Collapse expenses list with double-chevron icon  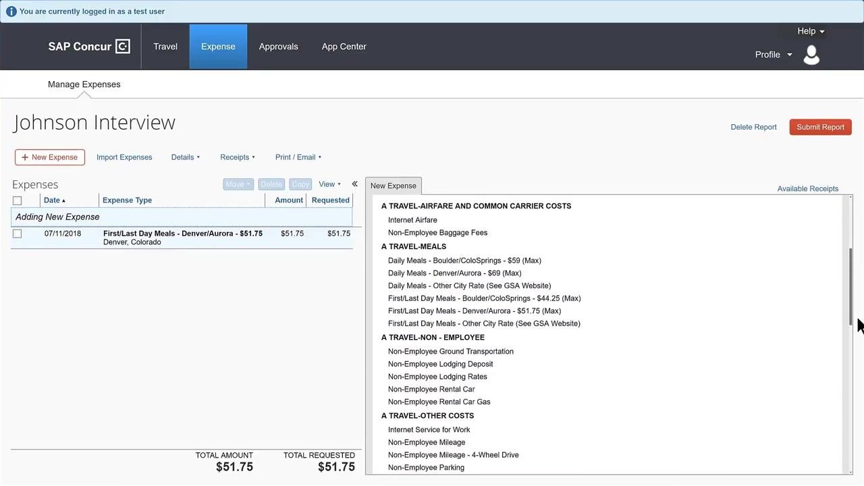pyautogui.click(x=354, y=184)
